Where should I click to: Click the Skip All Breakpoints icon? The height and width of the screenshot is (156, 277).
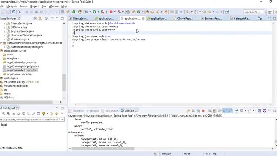click(x=19, y=12)
